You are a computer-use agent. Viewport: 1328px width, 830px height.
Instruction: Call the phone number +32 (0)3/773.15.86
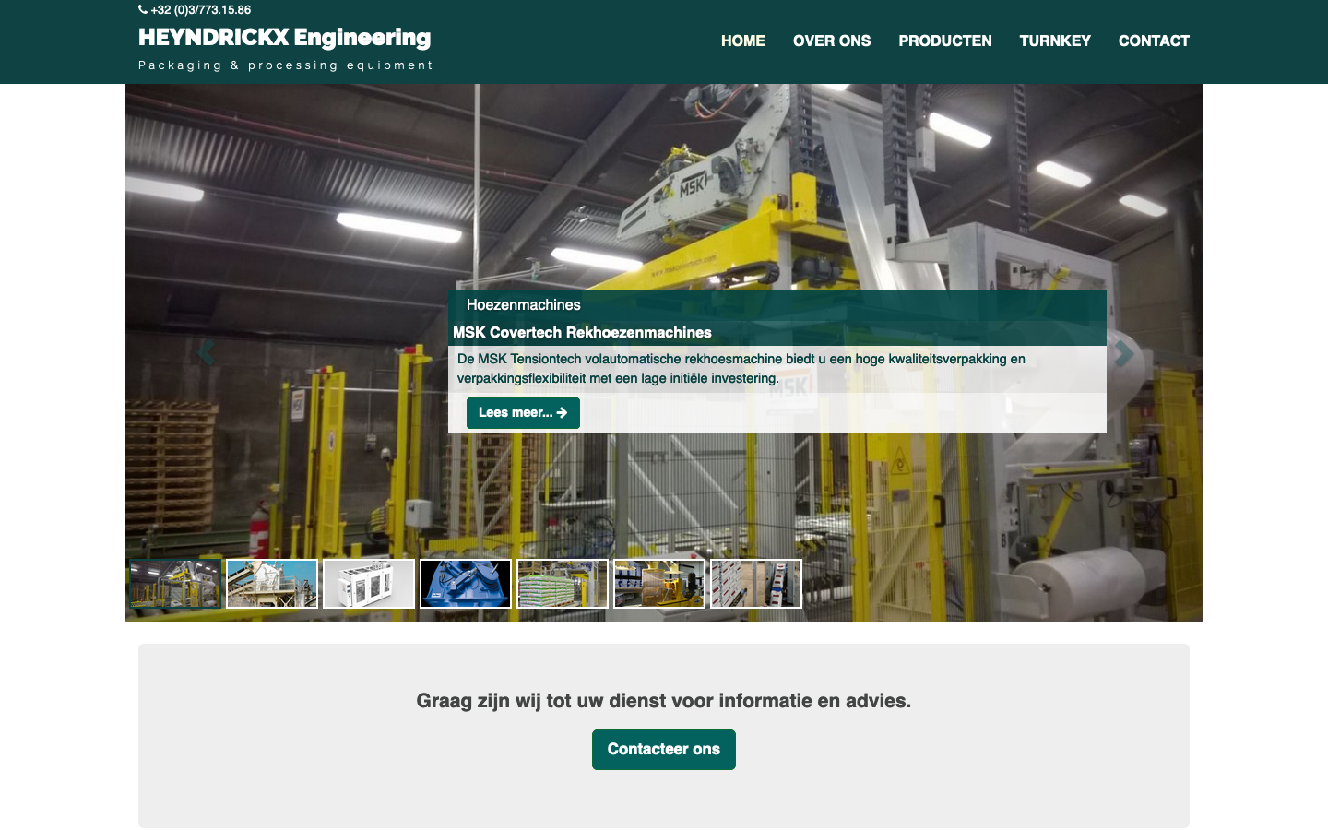coord(201,10)
